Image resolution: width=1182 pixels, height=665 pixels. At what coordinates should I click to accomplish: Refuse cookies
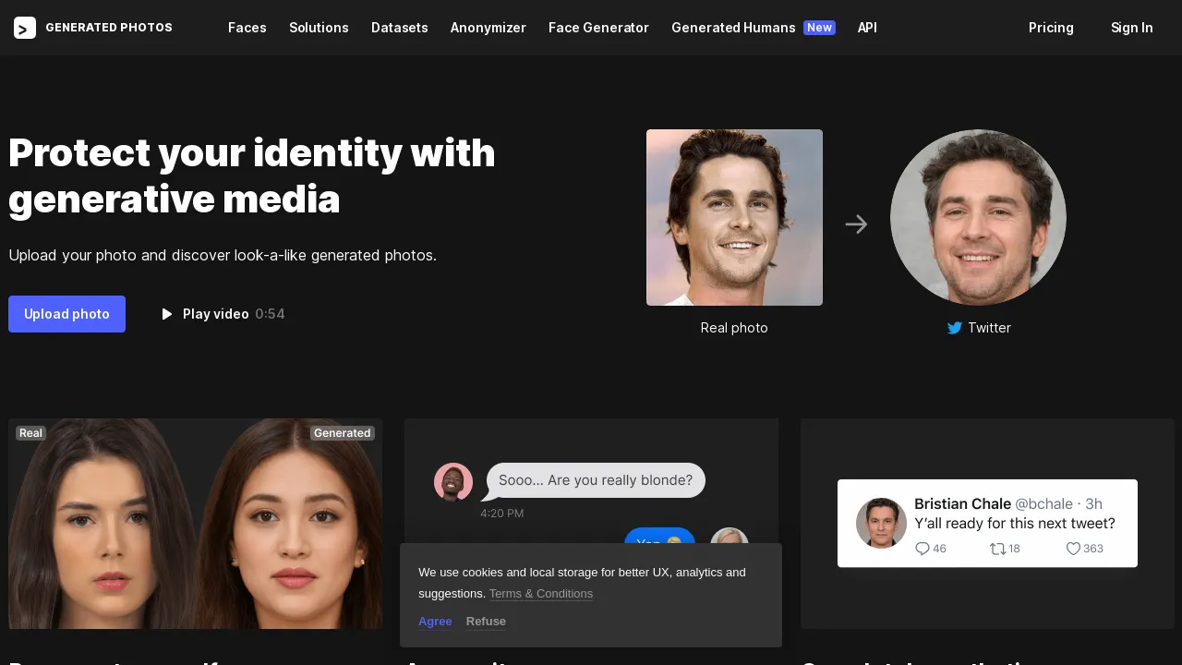[x=486, y=622]
